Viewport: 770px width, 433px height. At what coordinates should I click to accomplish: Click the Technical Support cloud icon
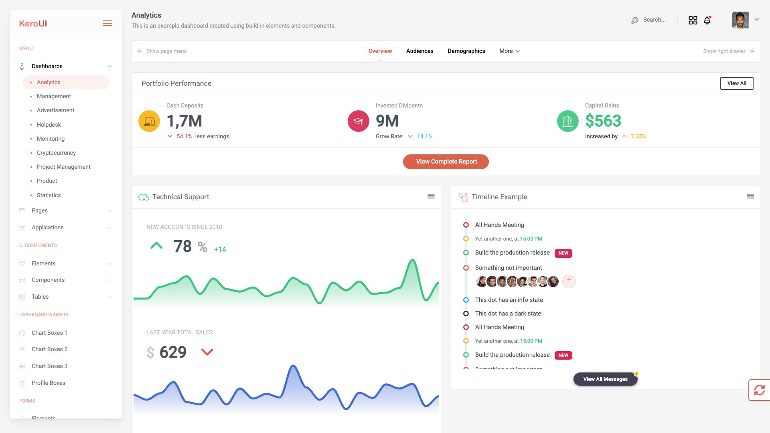(x=143, y=197)
